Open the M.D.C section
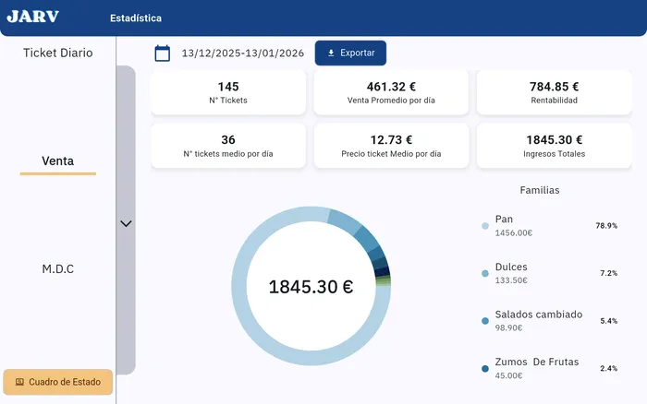 coord(58,269)
